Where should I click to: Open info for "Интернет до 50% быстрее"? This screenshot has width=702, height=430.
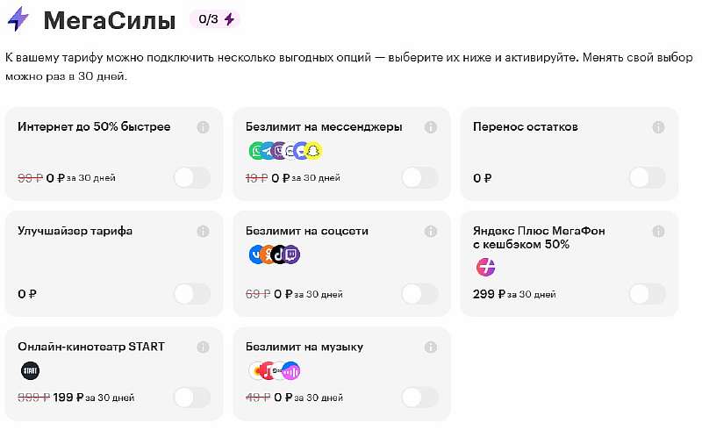click(x=203, y=127)
